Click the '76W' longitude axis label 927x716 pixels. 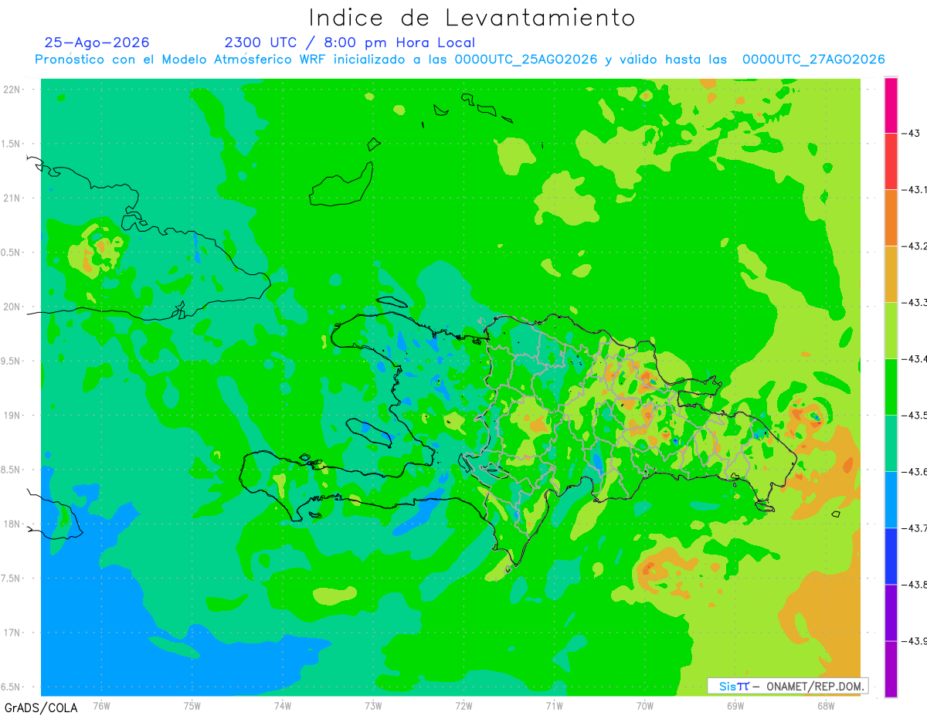(x=101, y=706)
